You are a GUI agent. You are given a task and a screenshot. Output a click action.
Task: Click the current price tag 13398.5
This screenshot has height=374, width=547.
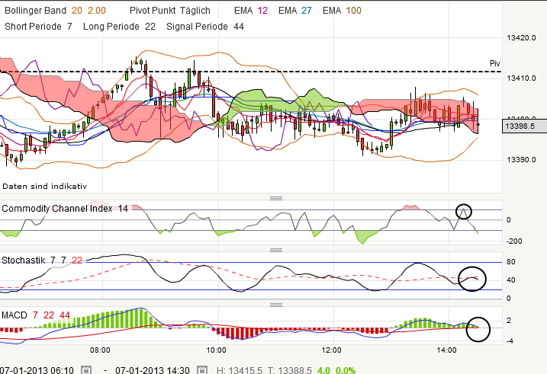524,126
